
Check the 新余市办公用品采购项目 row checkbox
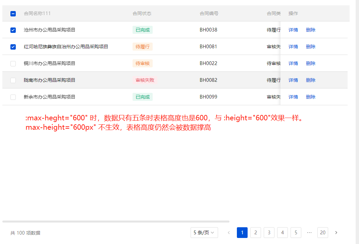click(13, 97)
